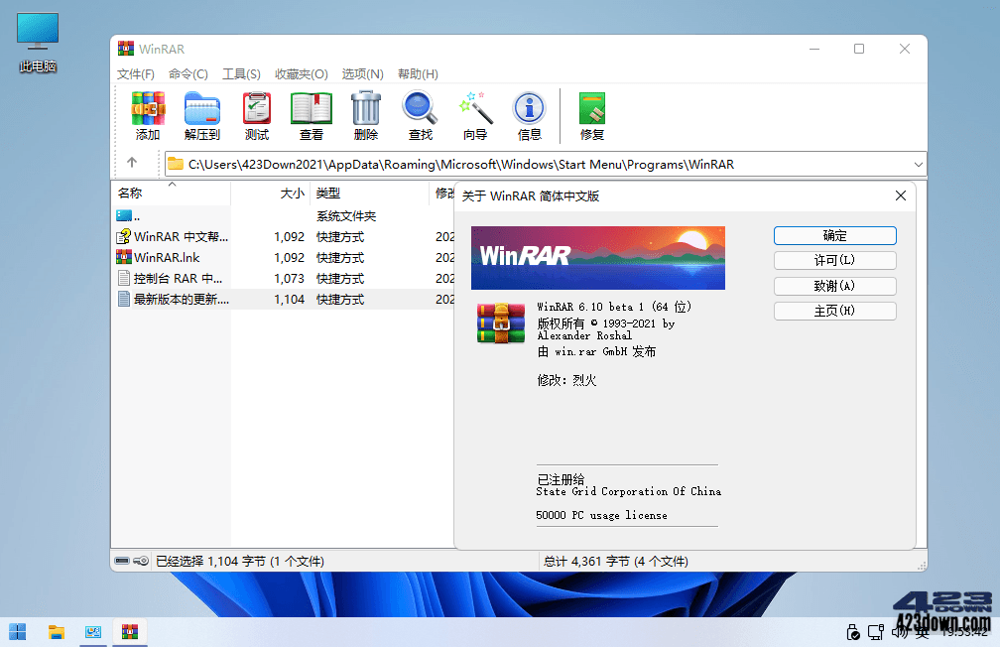Click the Info (信息) toolbar icon
This screenshot has width=1000, height=647.
(530, 115)
